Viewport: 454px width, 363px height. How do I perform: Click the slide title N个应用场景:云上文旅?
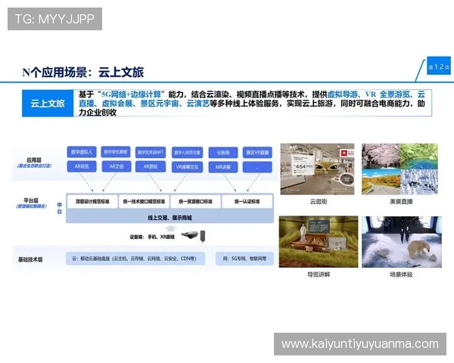[83, 72]
